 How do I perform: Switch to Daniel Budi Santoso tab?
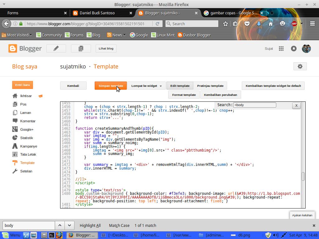[x=102, y=13]
